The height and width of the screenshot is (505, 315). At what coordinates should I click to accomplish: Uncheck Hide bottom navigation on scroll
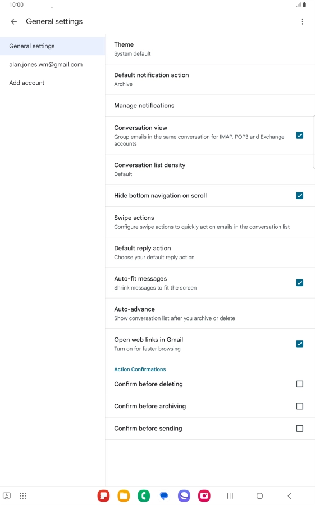tap(300, 196)
